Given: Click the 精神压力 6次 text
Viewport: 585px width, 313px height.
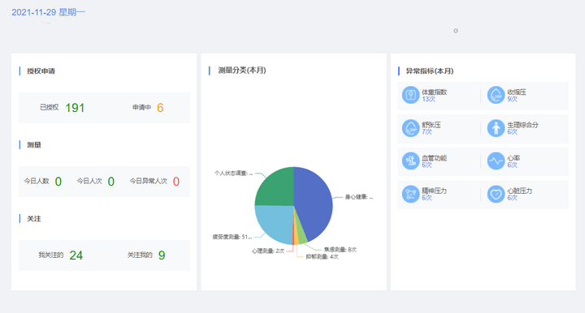Looking at the screenshot, I should click(434, 194).
